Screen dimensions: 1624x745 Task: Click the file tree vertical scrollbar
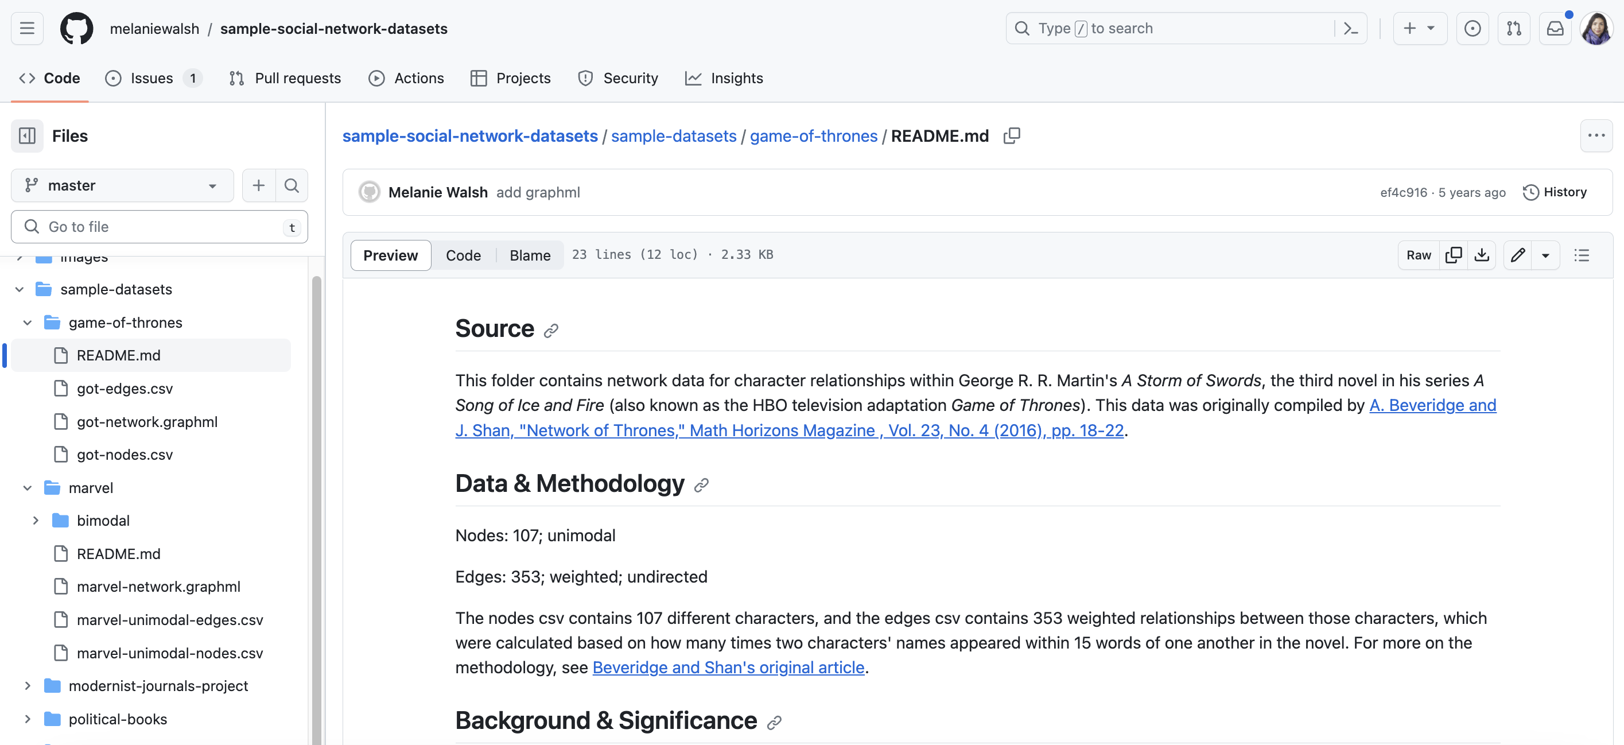316,505
